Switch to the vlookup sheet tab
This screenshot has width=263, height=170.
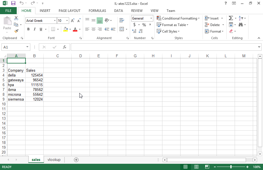point(54,160)
